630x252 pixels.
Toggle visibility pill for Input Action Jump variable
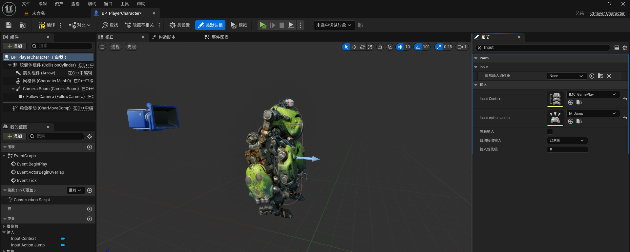[x=63, y=245]
